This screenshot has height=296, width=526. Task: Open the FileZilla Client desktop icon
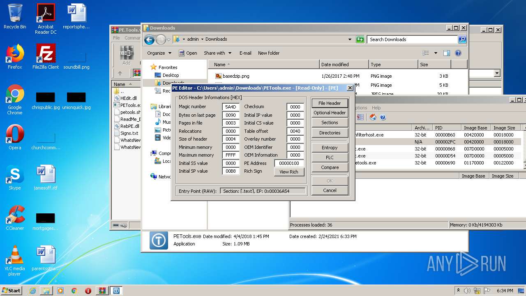46,57
